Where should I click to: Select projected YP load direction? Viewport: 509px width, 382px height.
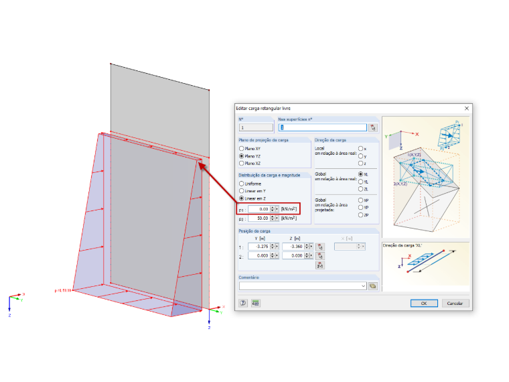(360, 207)
